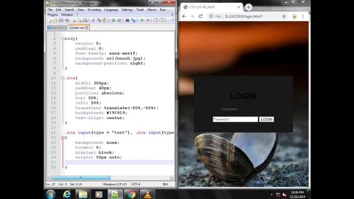Image resolution: width=354 pixels, height=199 pixels.
Task: Click the editor horizontal scrollbar thumb
Action: (x=81, y=178)
